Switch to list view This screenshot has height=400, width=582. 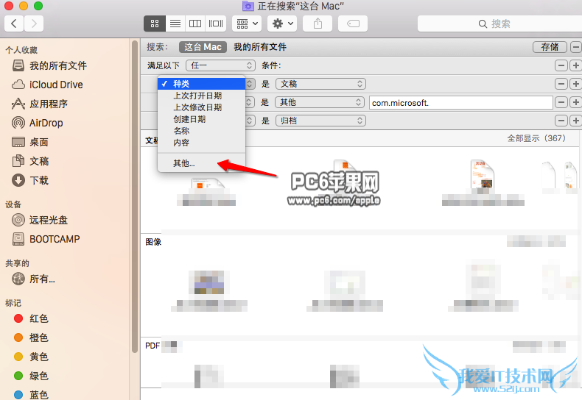tap(175, 24)
